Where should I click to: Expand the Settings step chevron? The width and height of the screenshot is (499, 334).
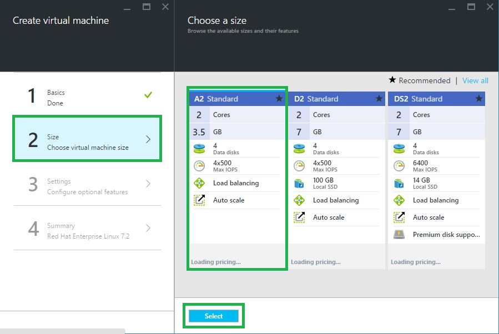click(x=148, y=184)
